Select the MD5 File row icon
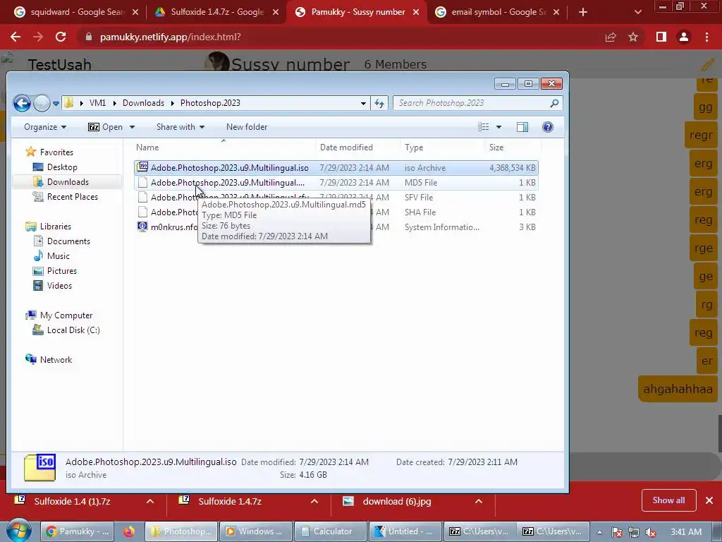 pyautogui.click(x=142, y=183)
